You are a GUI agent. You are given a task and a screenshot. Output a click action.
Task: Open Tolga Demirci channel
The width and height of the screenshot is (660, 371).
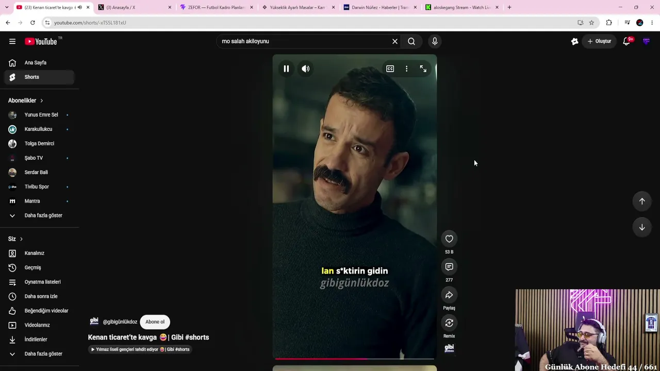(39, 144)
